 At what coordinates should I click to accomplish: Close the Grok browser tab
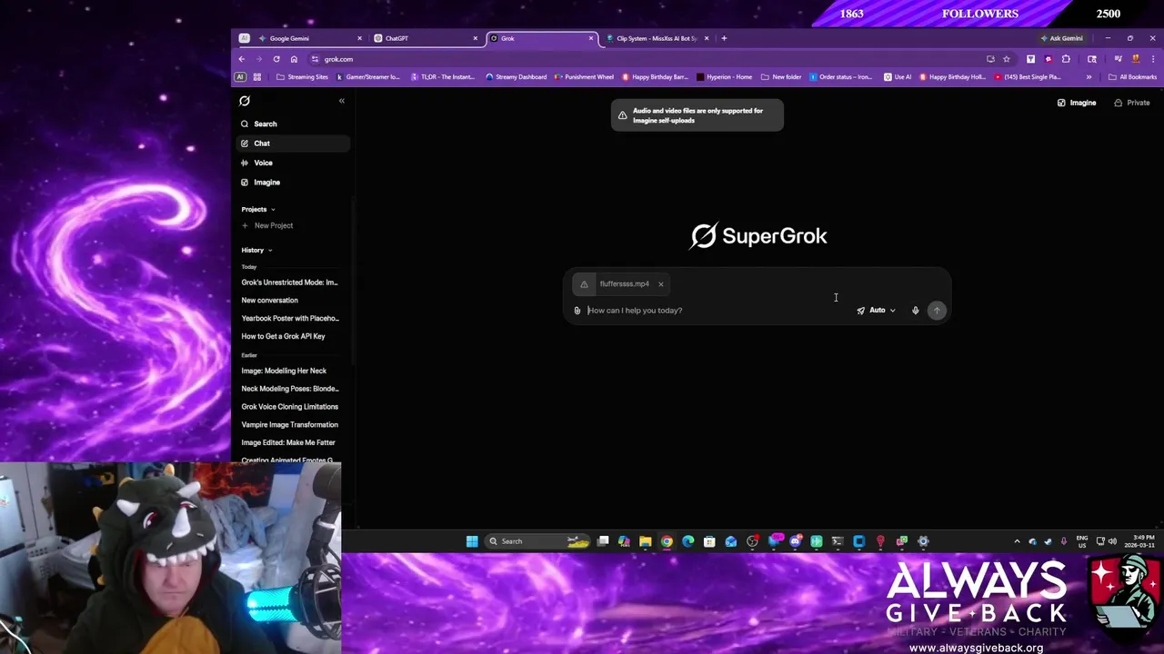tap(591, 38)
